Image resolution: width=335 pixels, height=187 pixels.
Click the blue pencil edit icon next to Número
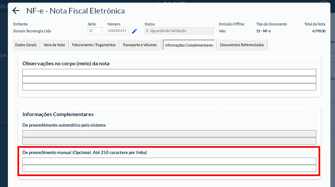pyautogui.click(x=134, y=31)
